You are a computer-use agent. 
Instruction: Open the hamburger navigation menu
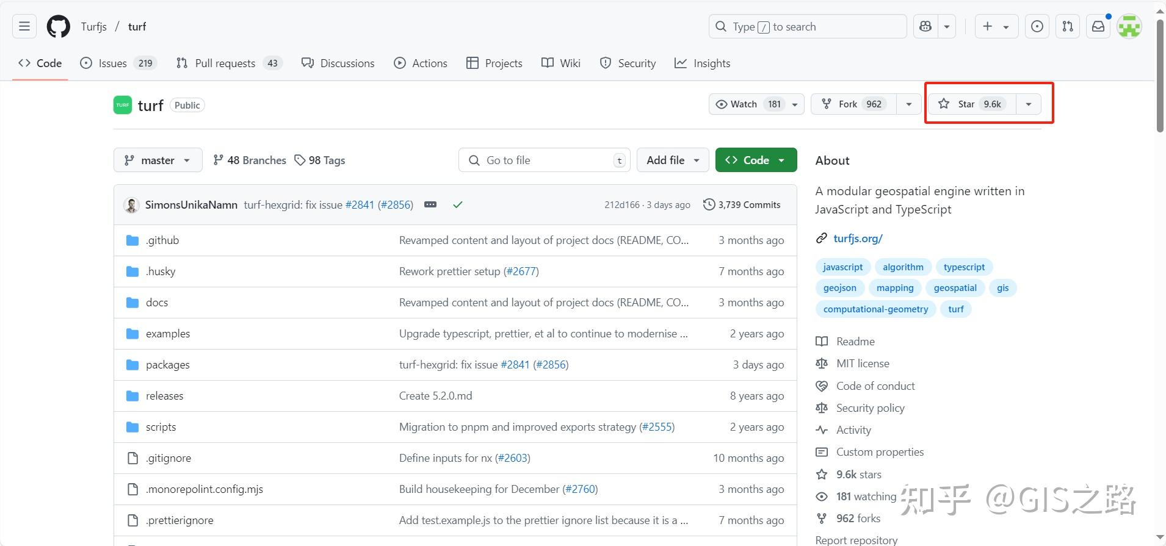click(x=24, y=27)
